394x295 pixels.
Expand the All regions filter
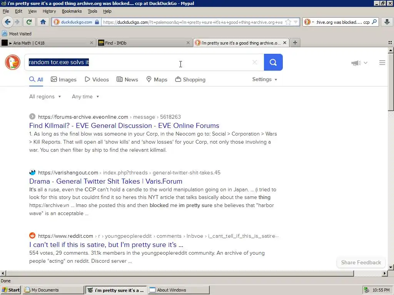tap(45, 96)
